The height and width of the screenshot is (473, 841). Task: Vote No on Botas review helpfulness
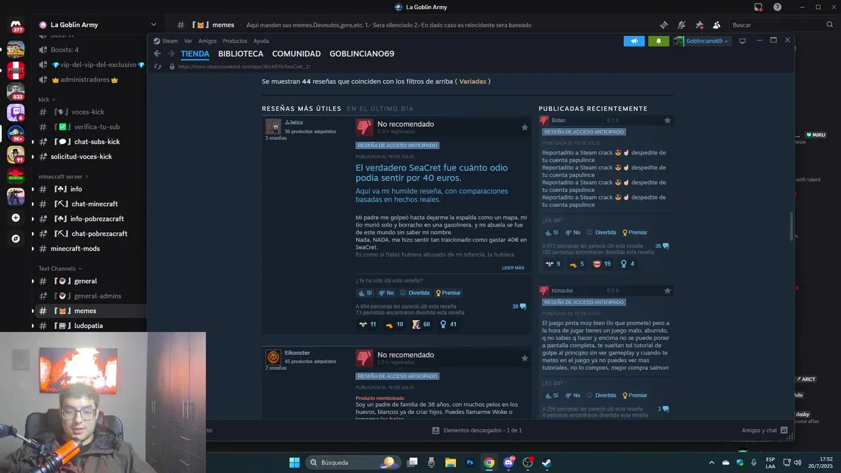coord(573,233)
